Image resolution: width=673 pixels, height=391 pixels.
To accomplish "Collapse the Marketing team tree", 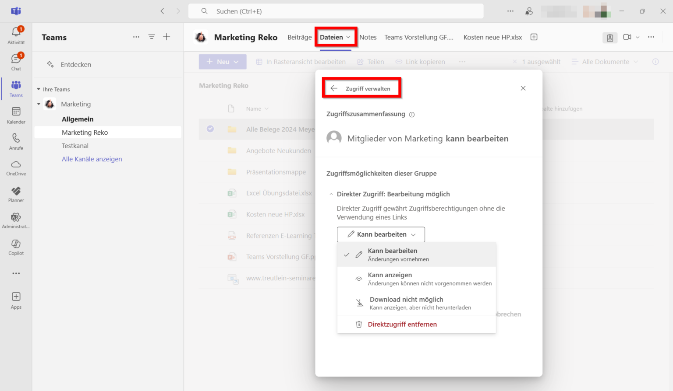I will 39,104.
